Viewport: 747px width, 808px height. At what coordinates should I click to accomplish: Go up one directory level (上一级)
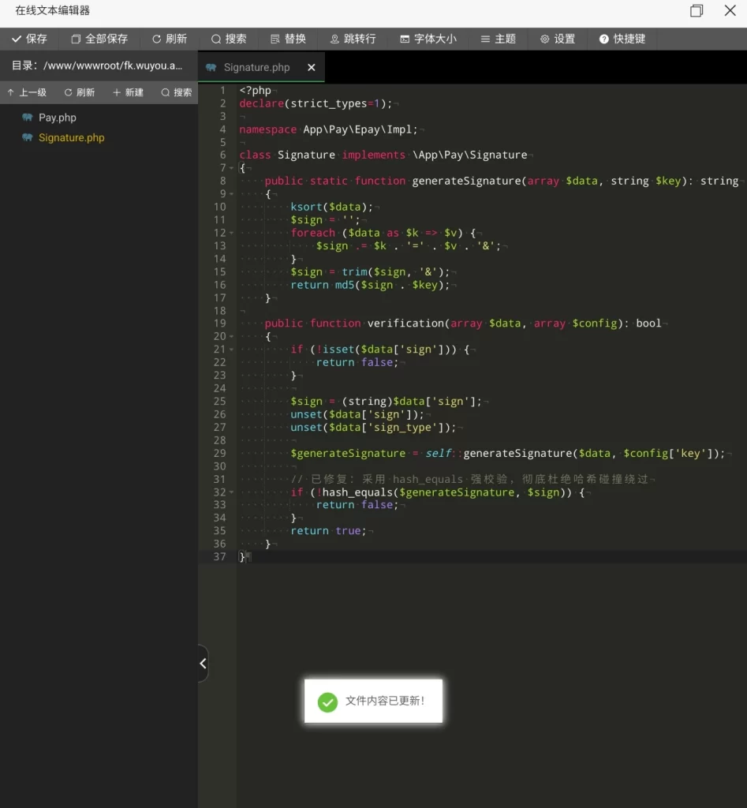(27, 92)
